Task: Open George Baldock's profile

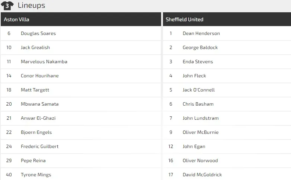Action: pyautogui.click(x=200, y=48)
